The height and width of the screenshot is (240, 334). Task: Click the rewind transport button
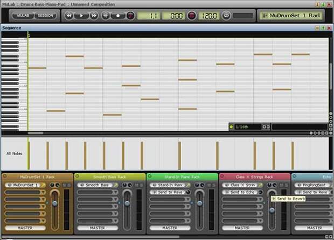tap(69, 16)
